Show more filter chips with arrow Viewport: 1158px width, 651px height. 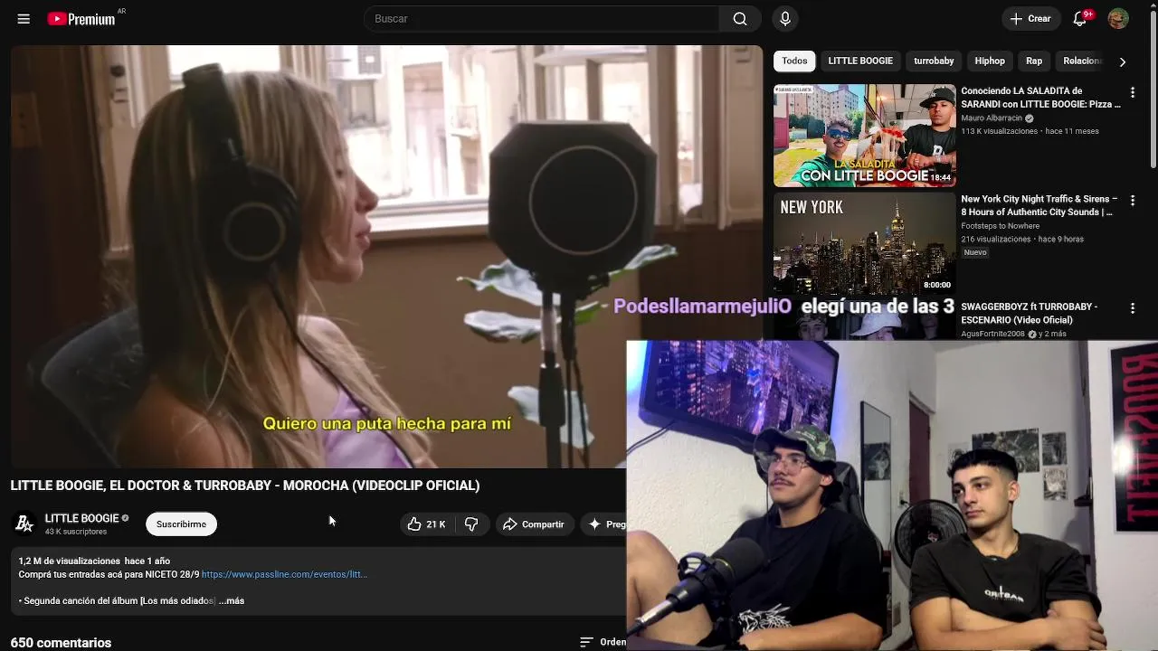(1123, 61)
